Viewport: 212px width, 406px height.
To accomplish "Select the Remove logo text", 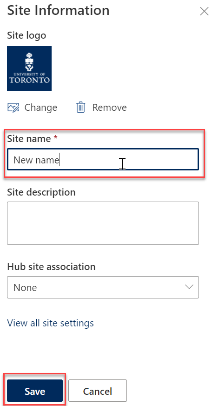I will (x=109, y=108).
